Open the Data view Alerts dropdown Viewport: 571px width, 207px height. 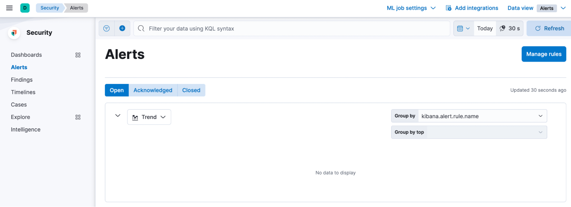537,8
